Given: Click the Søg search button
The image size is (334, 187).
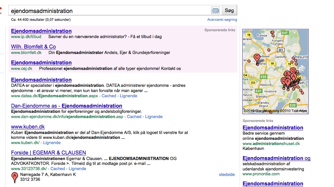Looking at the screenshot, I should click(229, 10).
